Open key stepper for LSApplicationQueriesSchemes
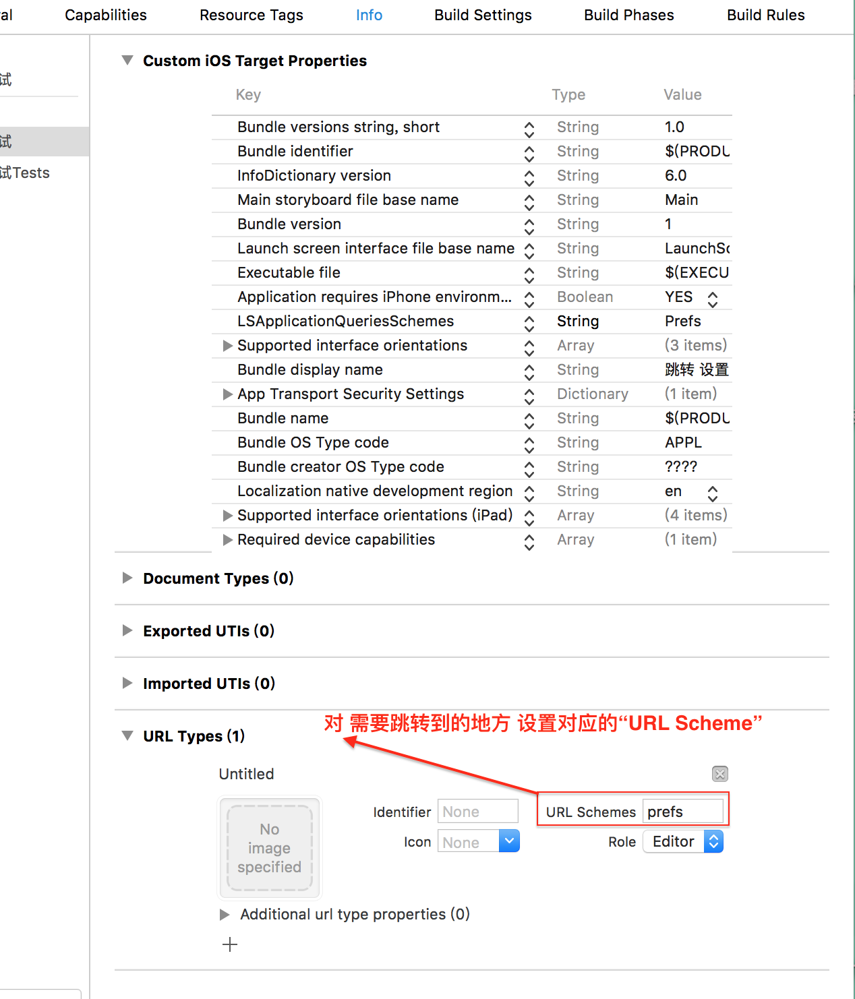The height and width of the screenshot is (999, 855). click(x=529, y=324)
